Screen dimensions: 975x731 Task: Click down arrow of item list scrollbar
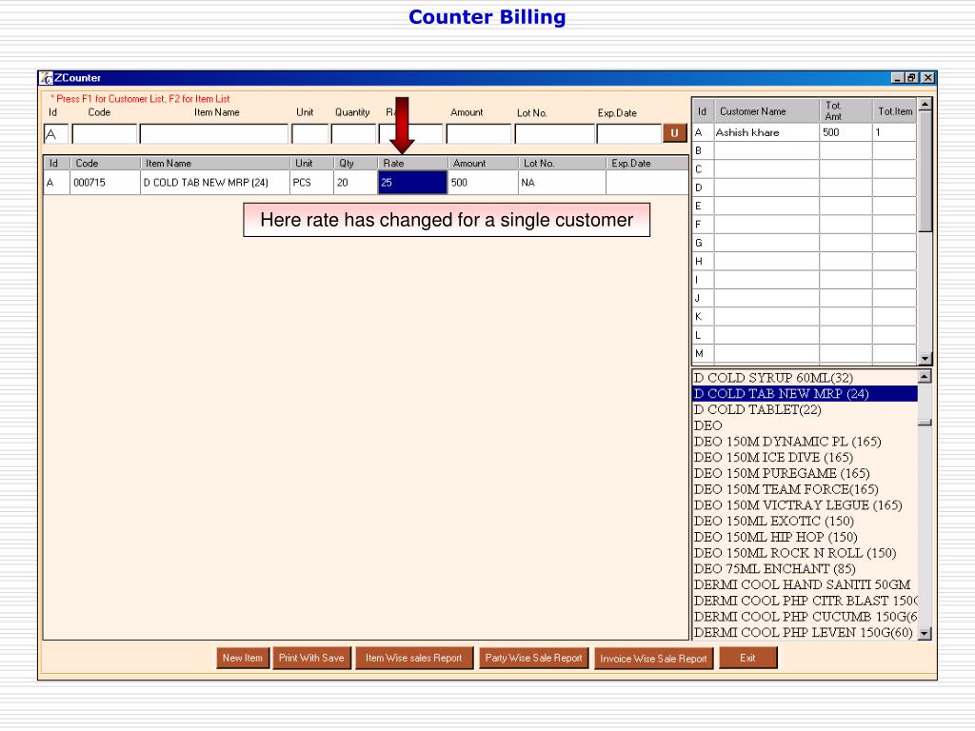pyautogui.click(x=925, y=633)
